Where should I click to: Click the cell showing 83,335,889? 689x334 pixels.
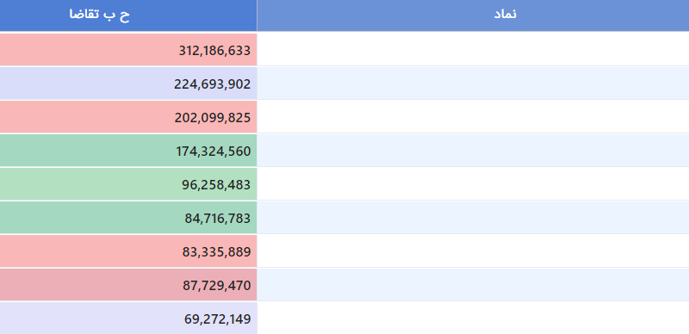128,251
